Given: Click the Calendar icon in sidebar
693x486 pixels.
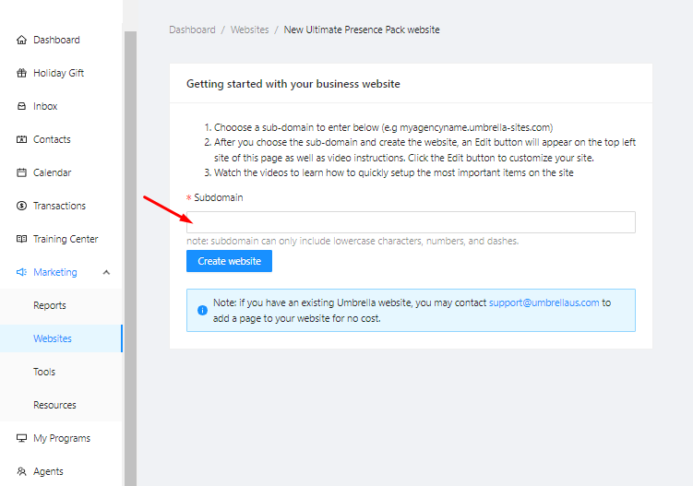Looking at the screenshot, I should [21, 172].
